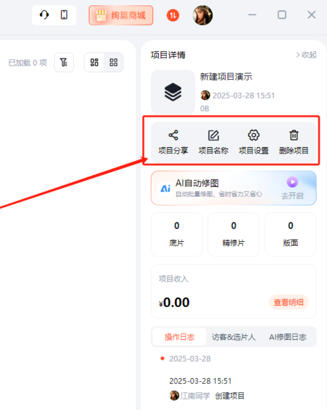Screen dimensions: 327x410
Task: Open the filter funnel options
Action: tap(64, 63)
